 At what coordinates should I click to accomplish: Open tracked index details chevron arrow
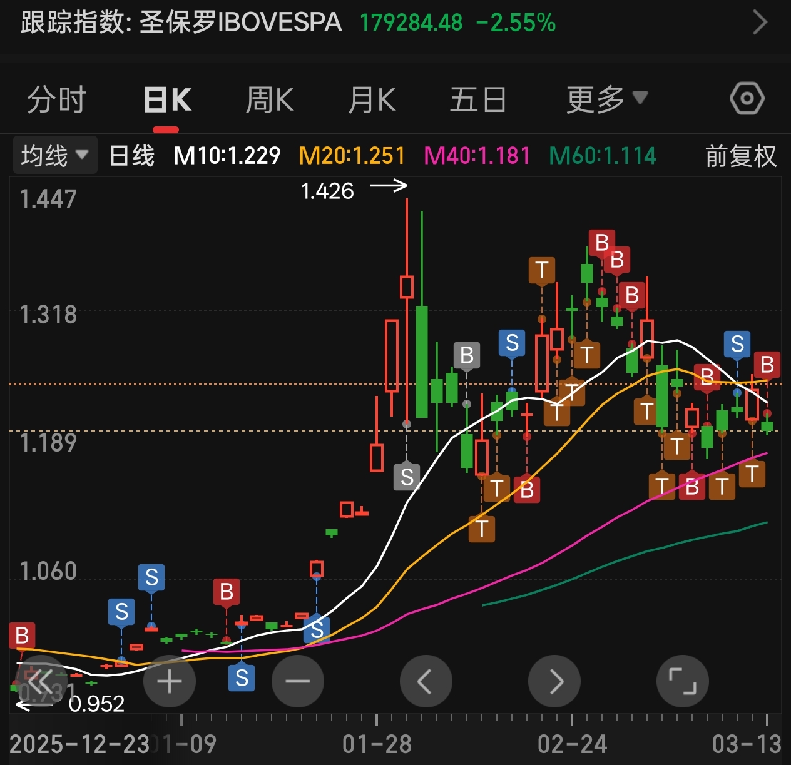(x=760, y=23)
